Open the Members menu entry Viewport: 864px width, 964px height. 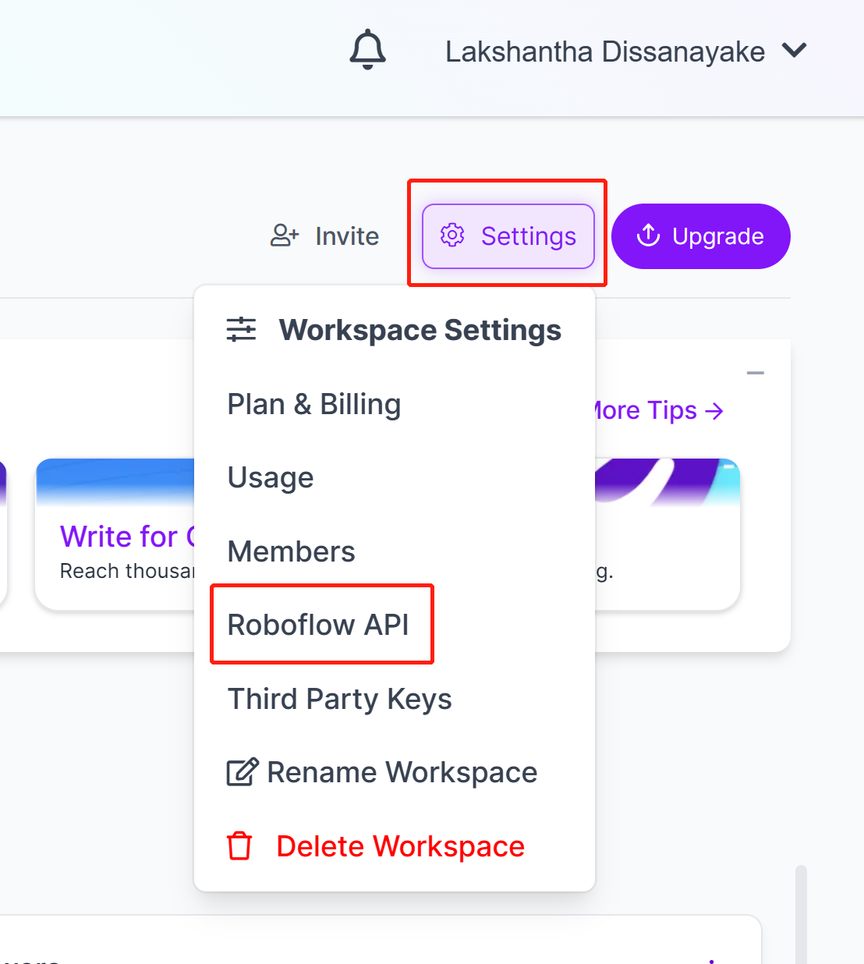tap(291, 551)
